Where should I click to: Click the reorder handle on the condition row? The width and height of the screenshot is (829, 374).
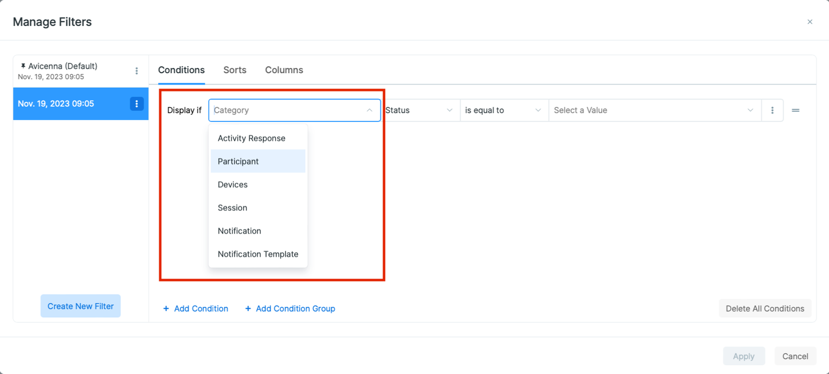pos(795,110)
